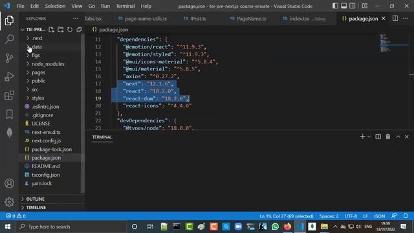Toggle the bottom panel layout
This screenshot has width=414, height=233.
coord(343,6)
